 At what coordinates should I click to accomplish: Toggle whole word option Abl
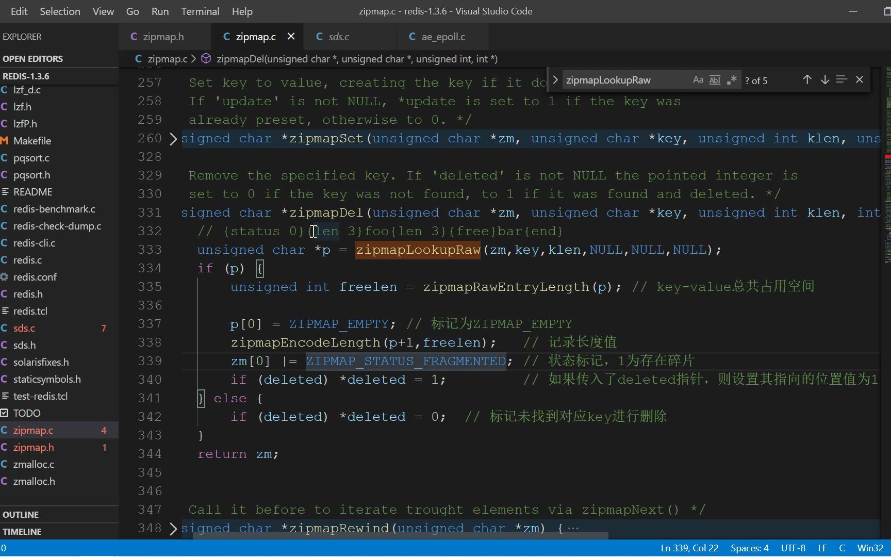click(715, 80)
